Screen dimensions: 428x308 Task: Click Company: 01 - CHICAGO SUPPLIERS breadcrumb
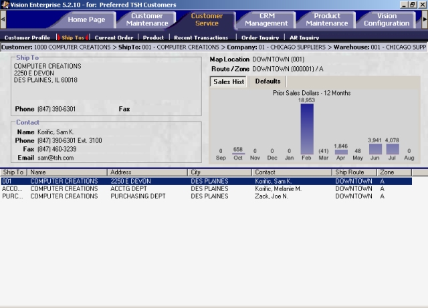(276, 47)
